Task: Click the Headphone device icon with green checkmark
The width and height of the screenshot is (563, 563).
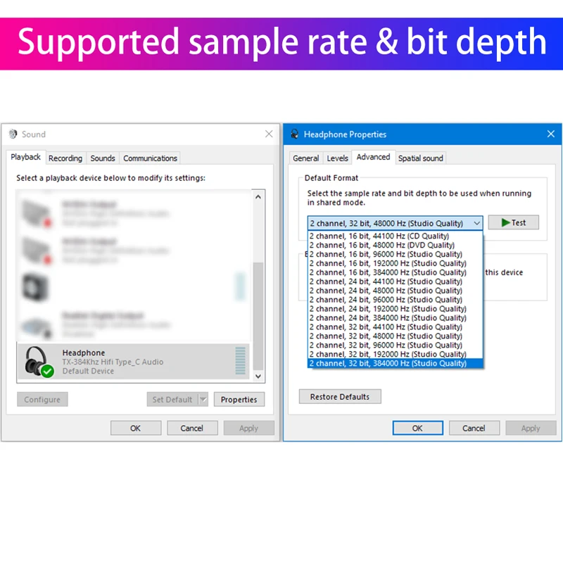Action: coord(39,362)
